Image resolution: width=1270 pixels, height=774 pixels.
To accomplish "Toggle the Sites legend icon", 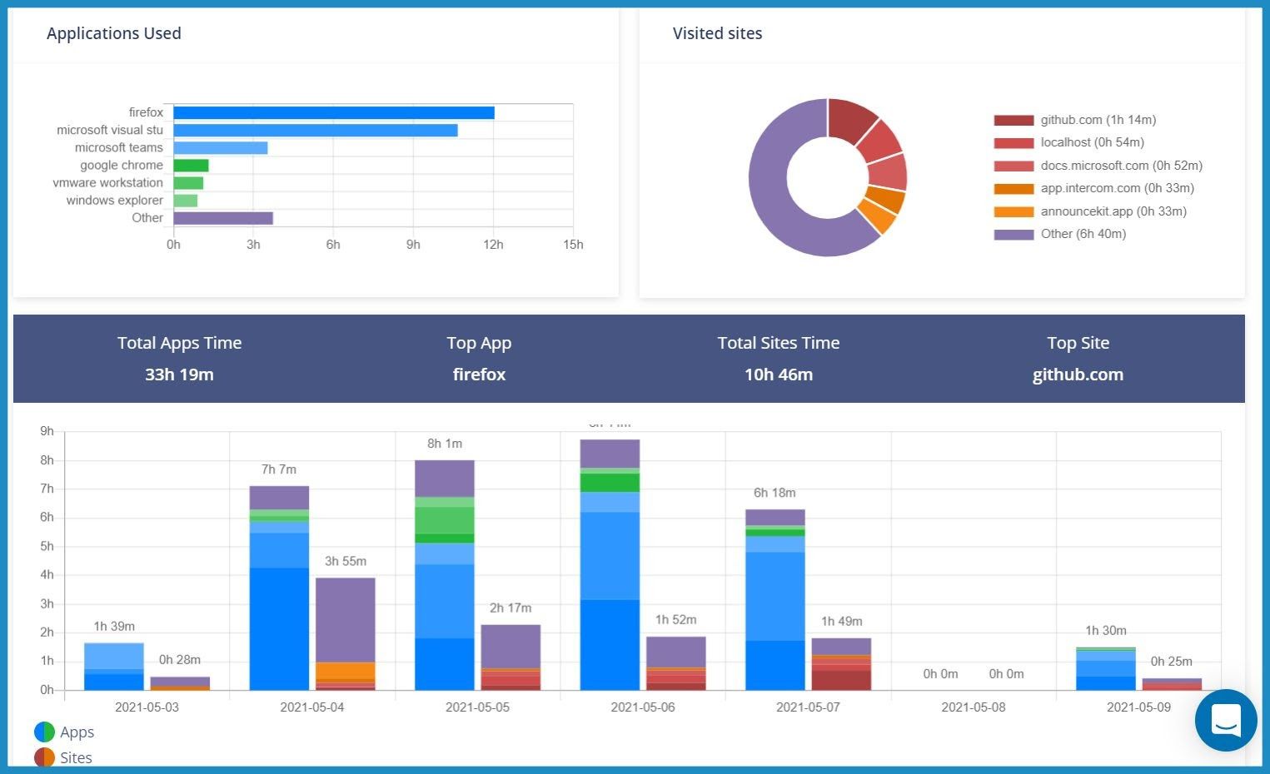I will (x=44, y=758).
